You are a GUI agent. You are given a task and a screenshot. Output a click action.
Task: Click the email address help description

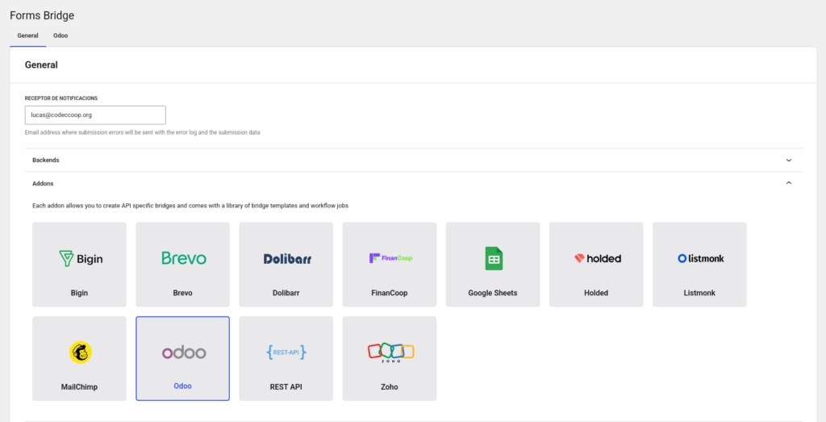pos(142,132)
